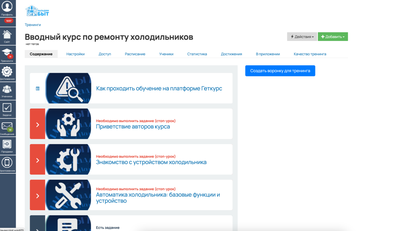
Task: Click the course title Вводный курс heading
Action: [x=109, y=37]
